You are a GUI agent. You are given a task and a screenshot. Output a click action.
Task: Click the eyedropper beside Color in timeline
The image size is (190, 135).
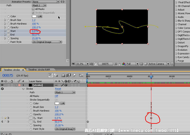pyautogui.click(x=62, y=103)
